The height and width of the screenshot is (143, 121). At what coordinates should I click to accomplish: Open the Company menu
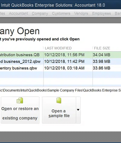pos(40,14)
